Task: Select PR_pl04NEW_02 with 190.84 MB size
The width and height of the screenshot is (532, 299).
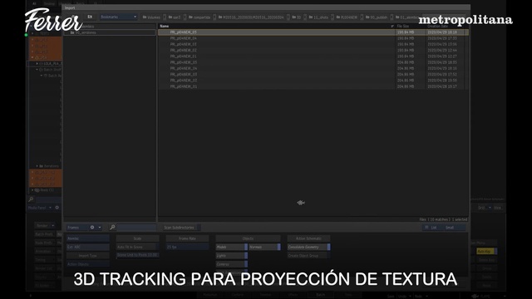Action: pyautogui.click(x=313, y=50)
